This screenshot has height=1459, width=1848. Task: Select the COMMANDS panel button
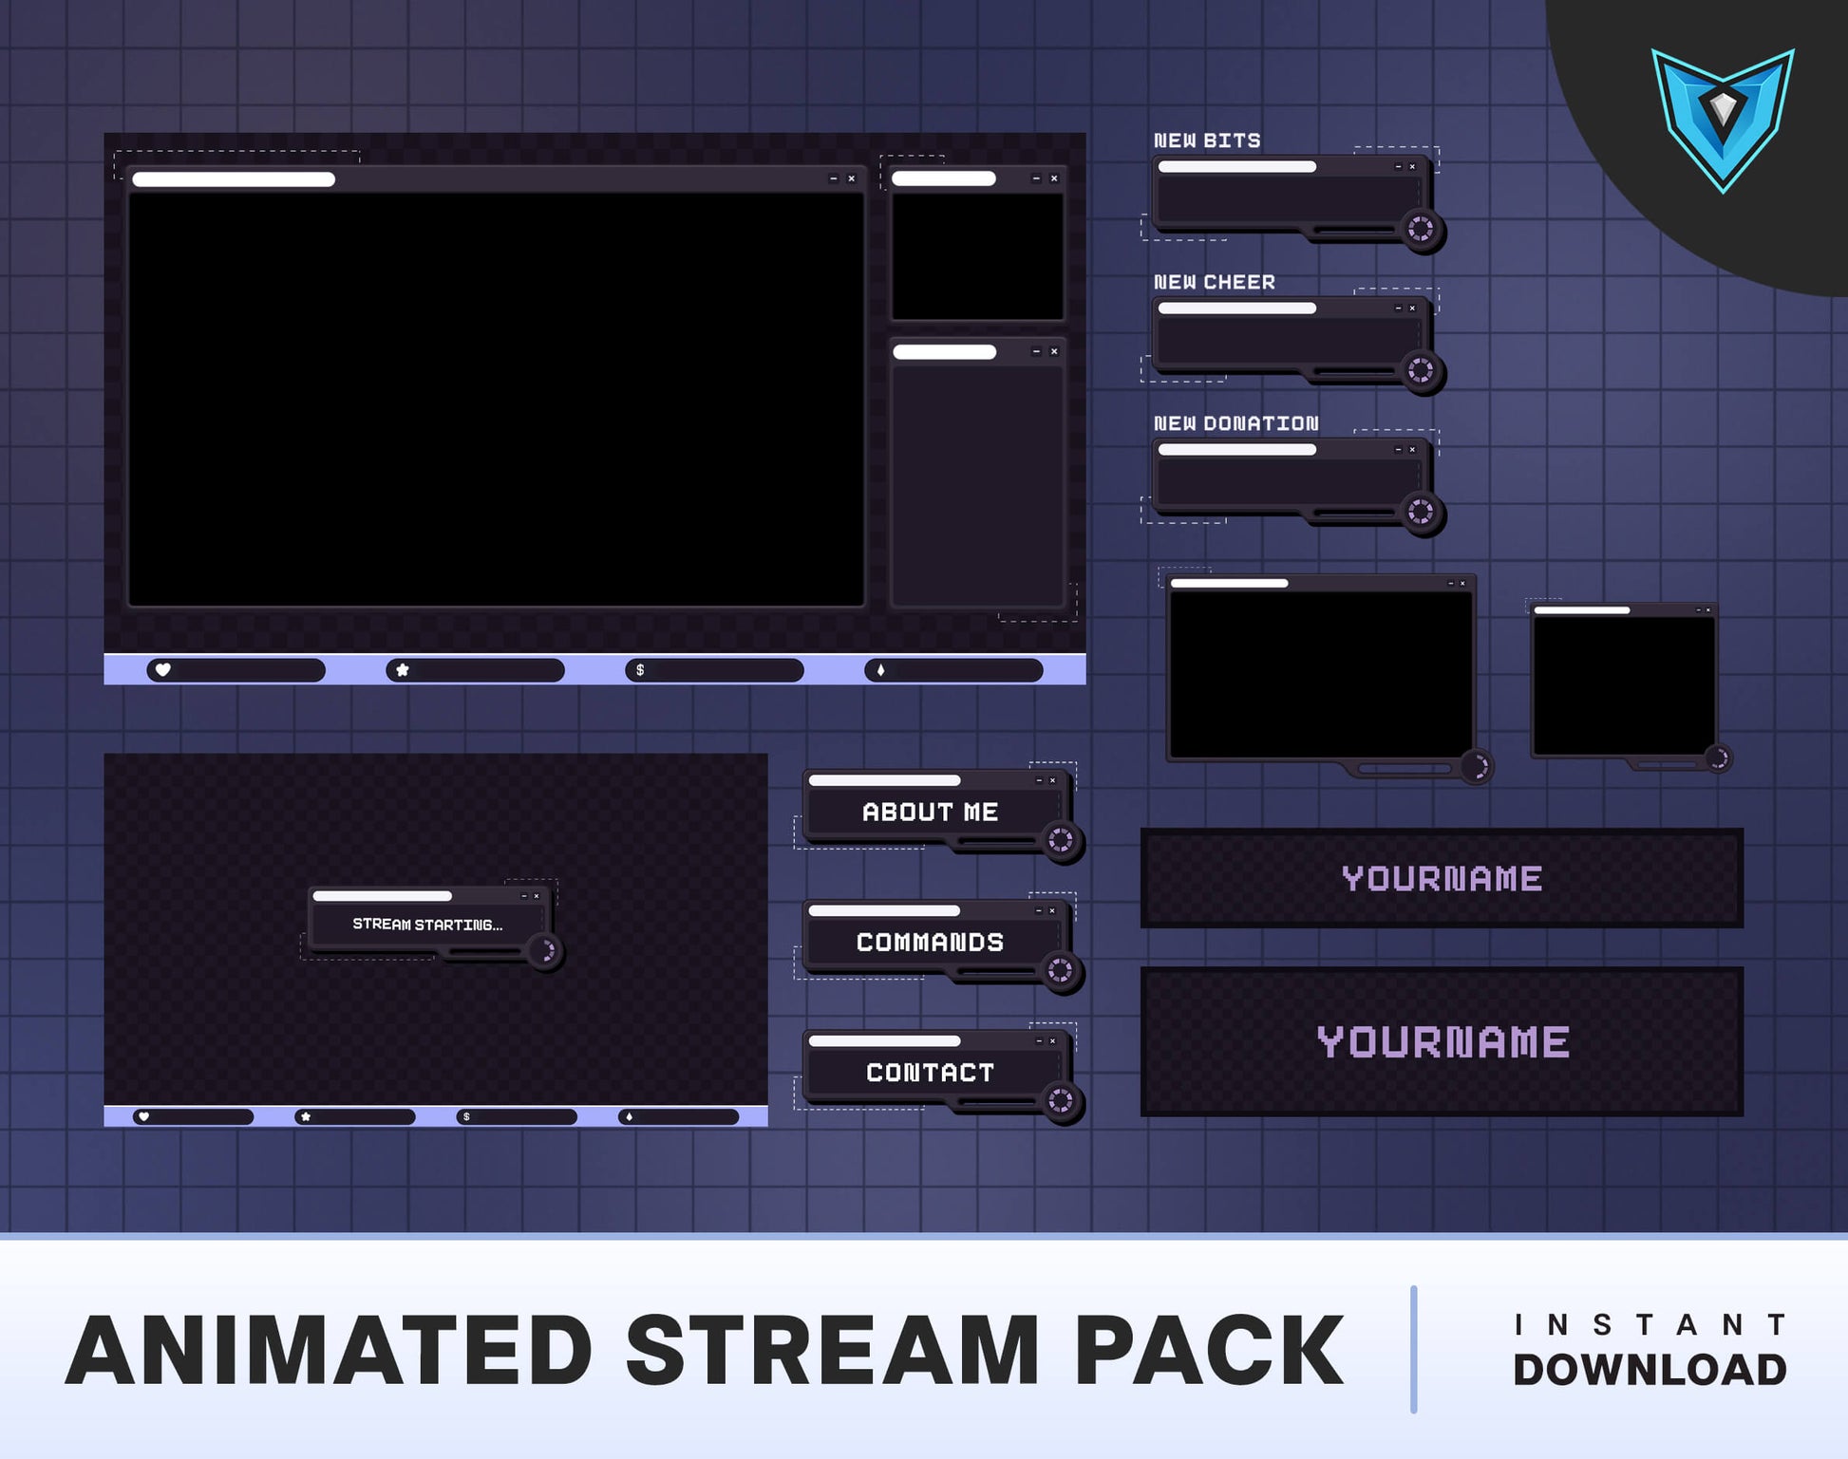930,942
